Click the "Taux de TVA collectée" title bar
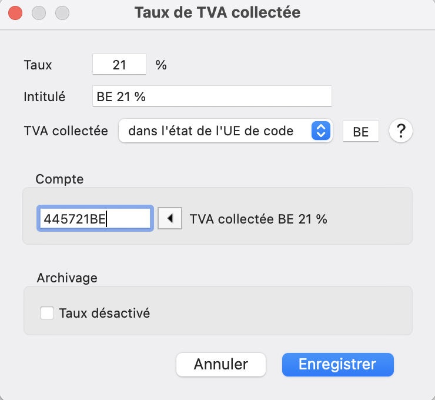435x400 pixels. pos(217,12)
